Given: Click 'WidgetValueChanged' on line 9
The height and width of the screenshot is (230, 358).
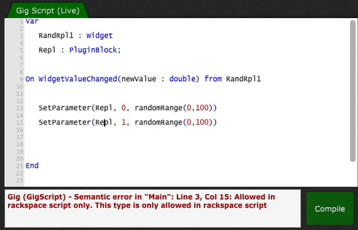Looking at the screenshot, I should [78, 79].
